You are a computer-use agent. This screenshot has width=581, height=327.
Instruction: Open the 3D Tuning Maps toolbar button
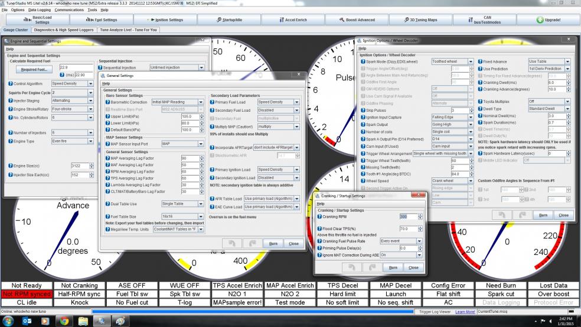[420, 20]
